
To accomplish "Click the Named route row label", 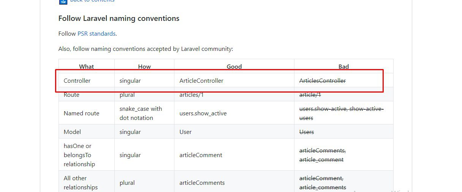I will (81, 113).
